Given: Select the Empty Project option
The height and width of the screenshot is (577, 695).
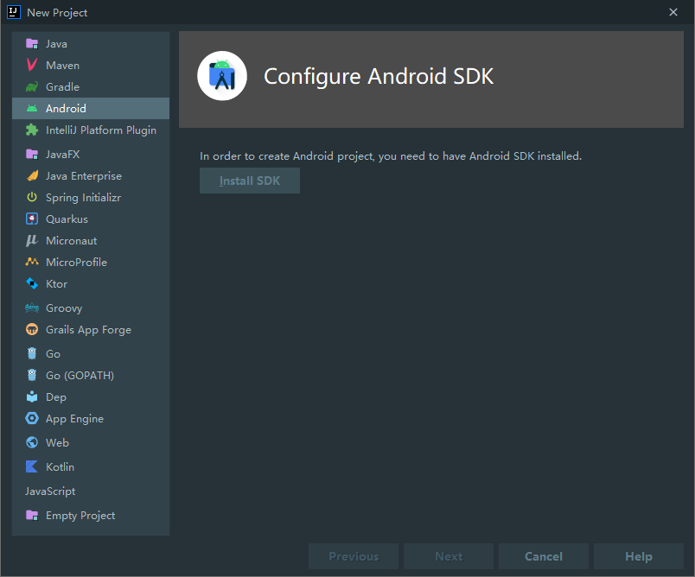Looking at the screenshot, I should click(x=76, y=515).
